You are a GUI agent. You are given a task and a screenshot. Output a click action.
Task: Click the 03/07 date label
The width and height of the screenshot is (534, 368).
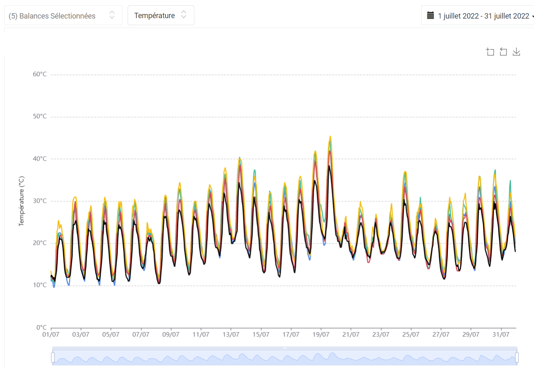click(81, 335)
